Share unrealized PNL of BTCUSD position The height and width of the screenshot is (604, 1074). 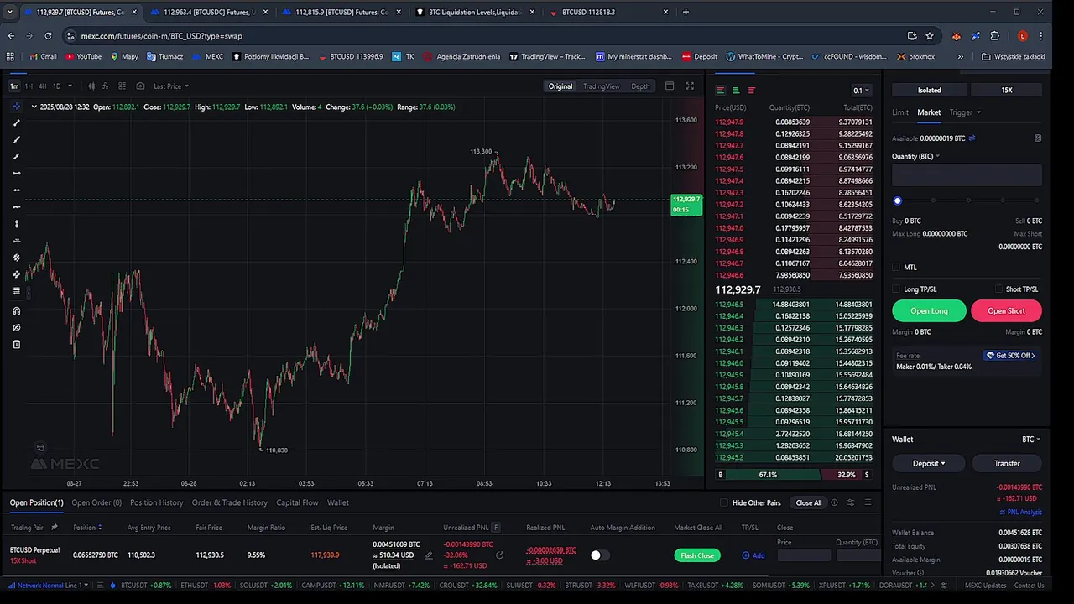[500, 555]
